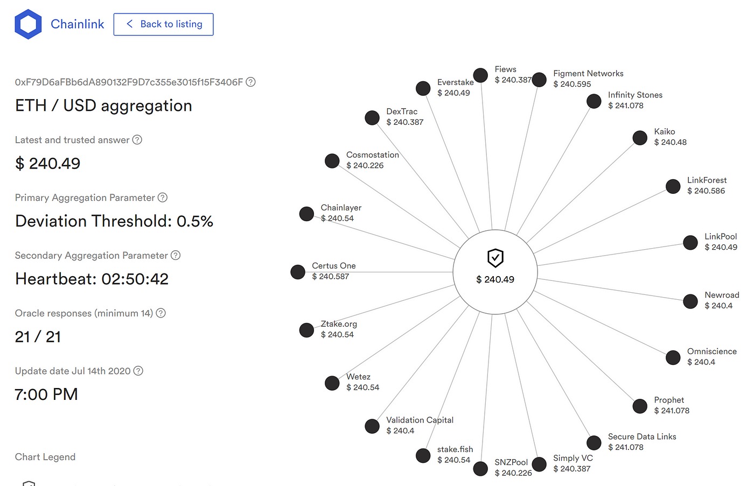The width and height of the screenshot is (754, 486).
Task: Open the Oracle responses help tooltip
Action: 160,313
